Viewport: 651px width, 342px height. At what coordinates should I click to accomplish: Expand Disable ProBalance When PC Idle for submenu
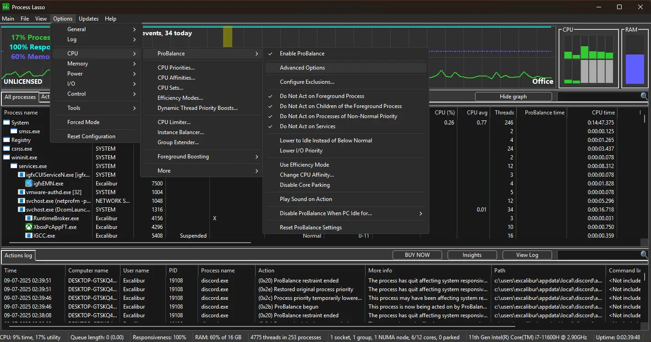346,213
